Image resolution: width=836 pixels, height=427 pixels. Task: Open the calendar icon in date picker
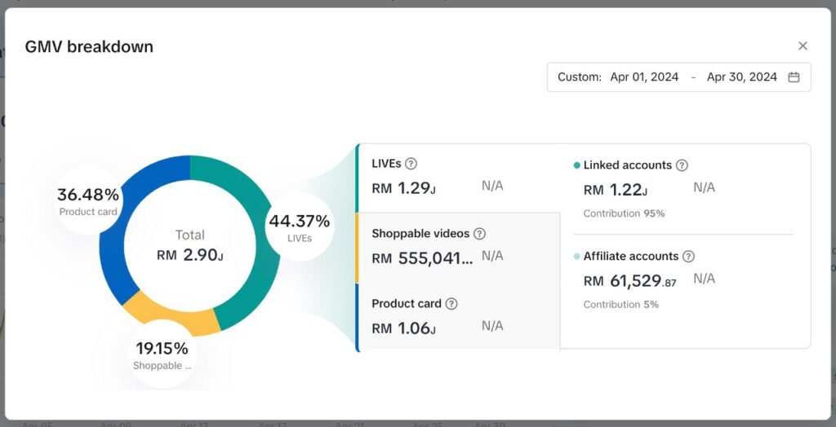[794, 77]
